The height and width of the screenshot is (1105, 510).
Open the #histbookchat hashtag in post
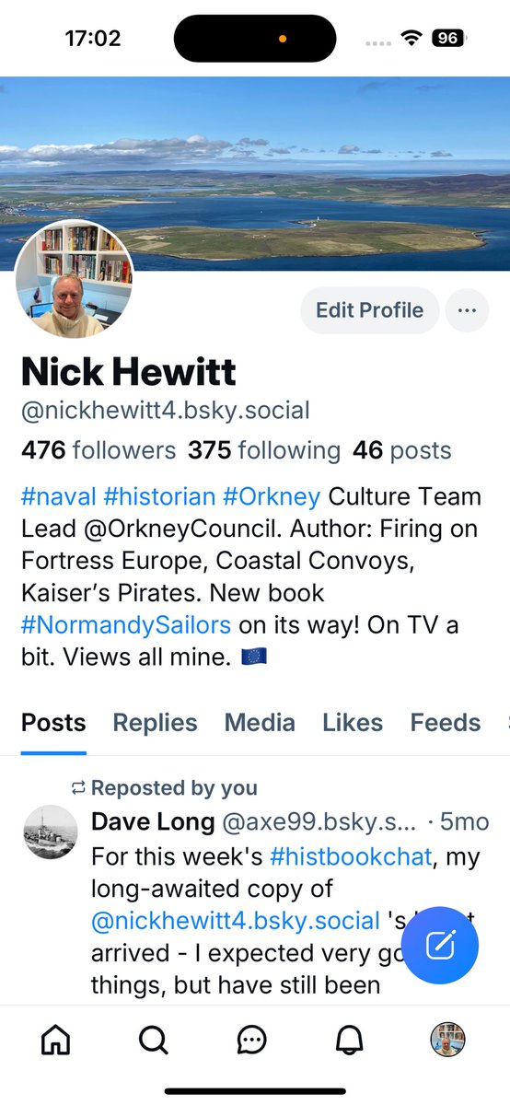(x=351, y=857)
